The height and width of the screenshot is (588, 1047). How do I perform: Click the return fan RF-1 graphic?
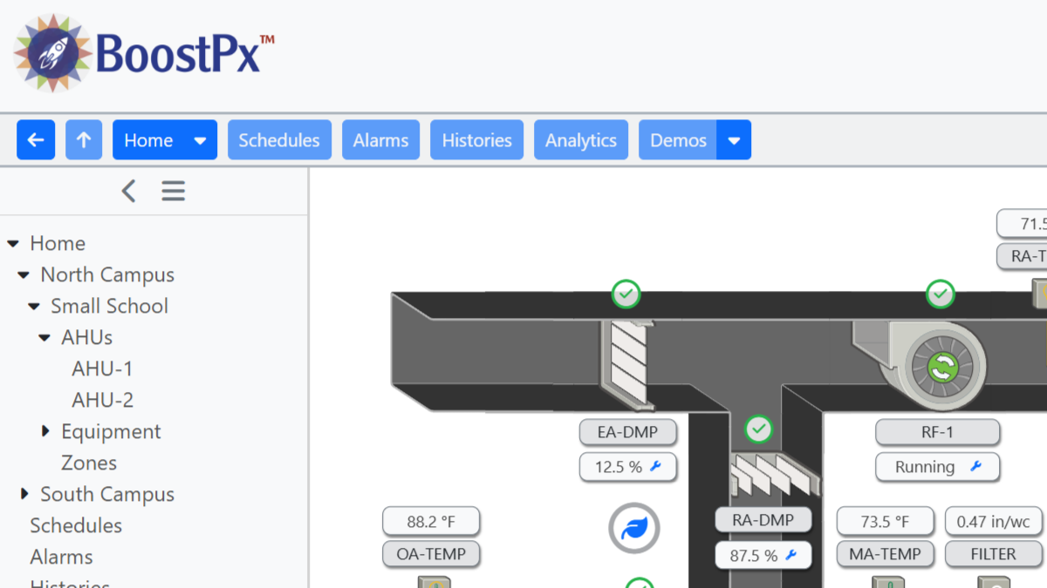pos(941,367)
